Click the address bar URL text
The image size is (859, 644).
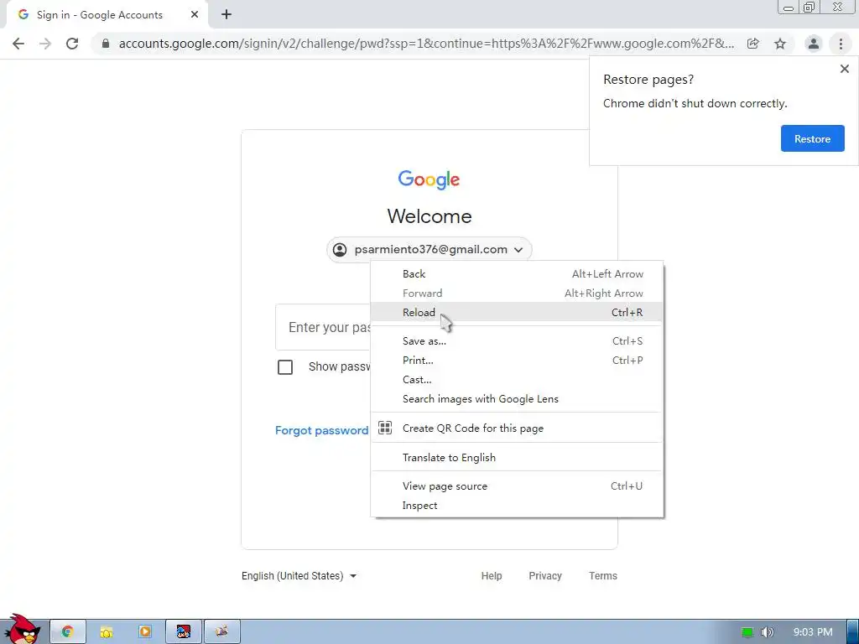click(x=426, y=44)
